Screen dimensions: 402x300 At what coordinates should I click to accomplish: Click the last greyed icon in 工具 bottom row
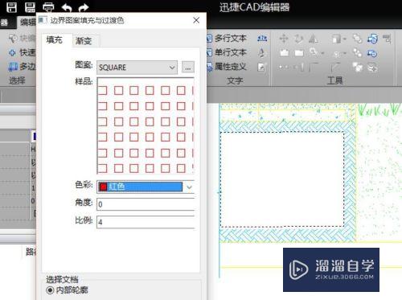(x=373, y=68)
